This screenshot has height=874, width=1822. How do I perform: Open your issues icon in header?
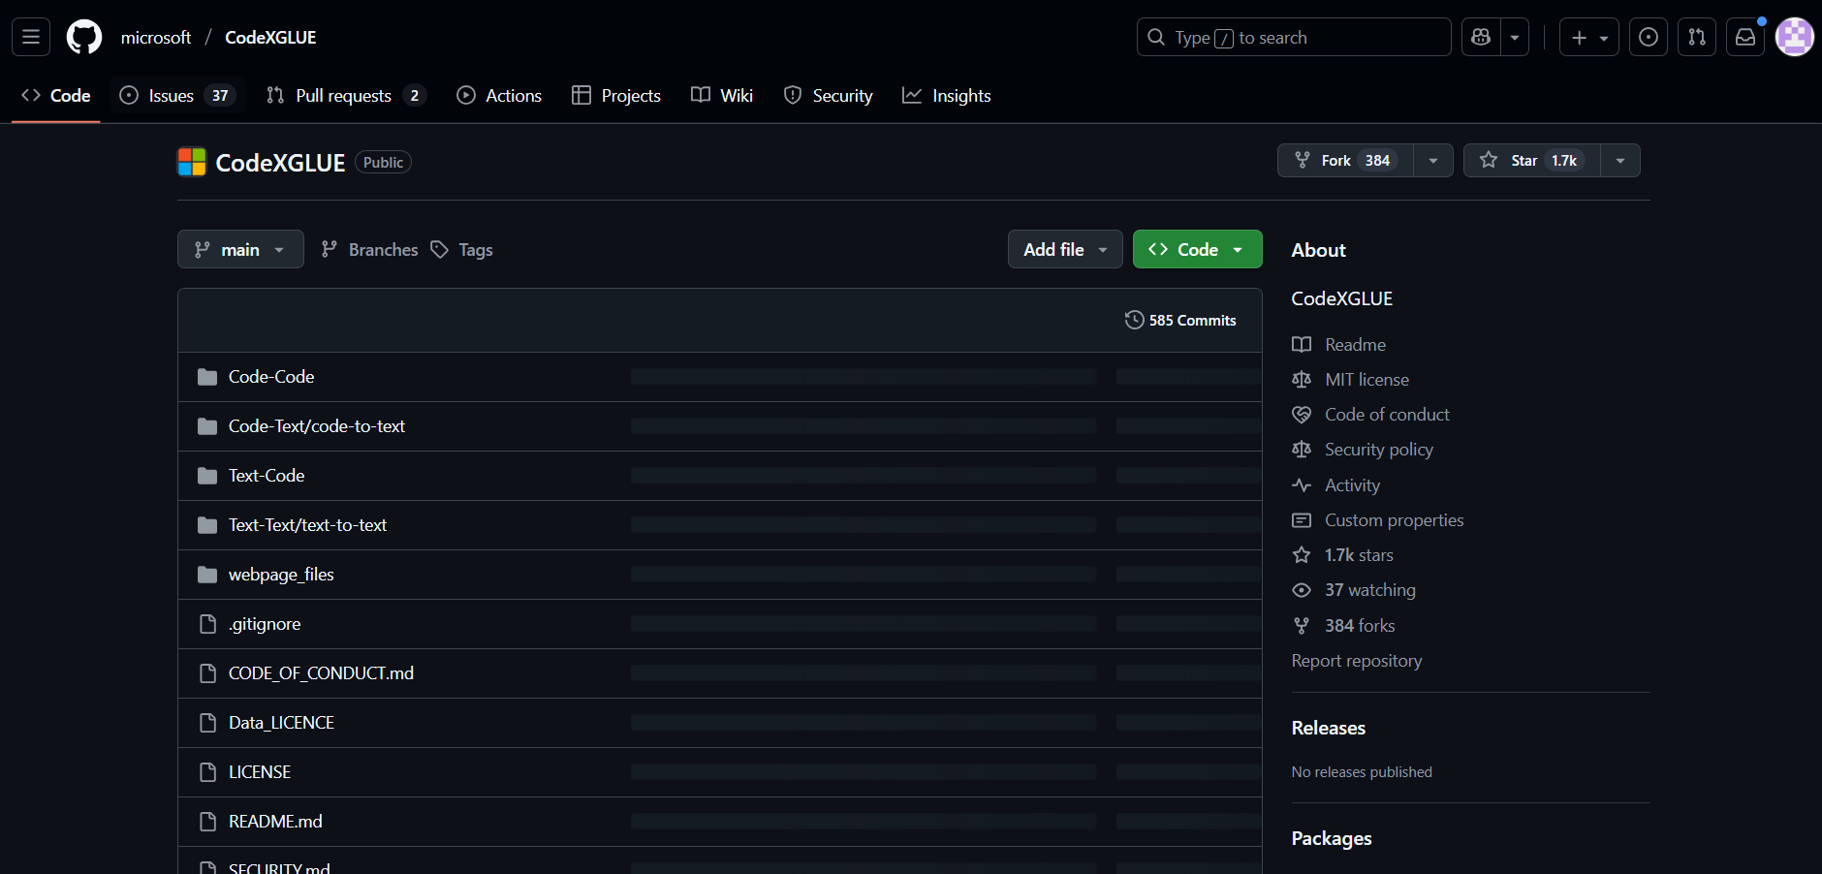pos(1649,38)
